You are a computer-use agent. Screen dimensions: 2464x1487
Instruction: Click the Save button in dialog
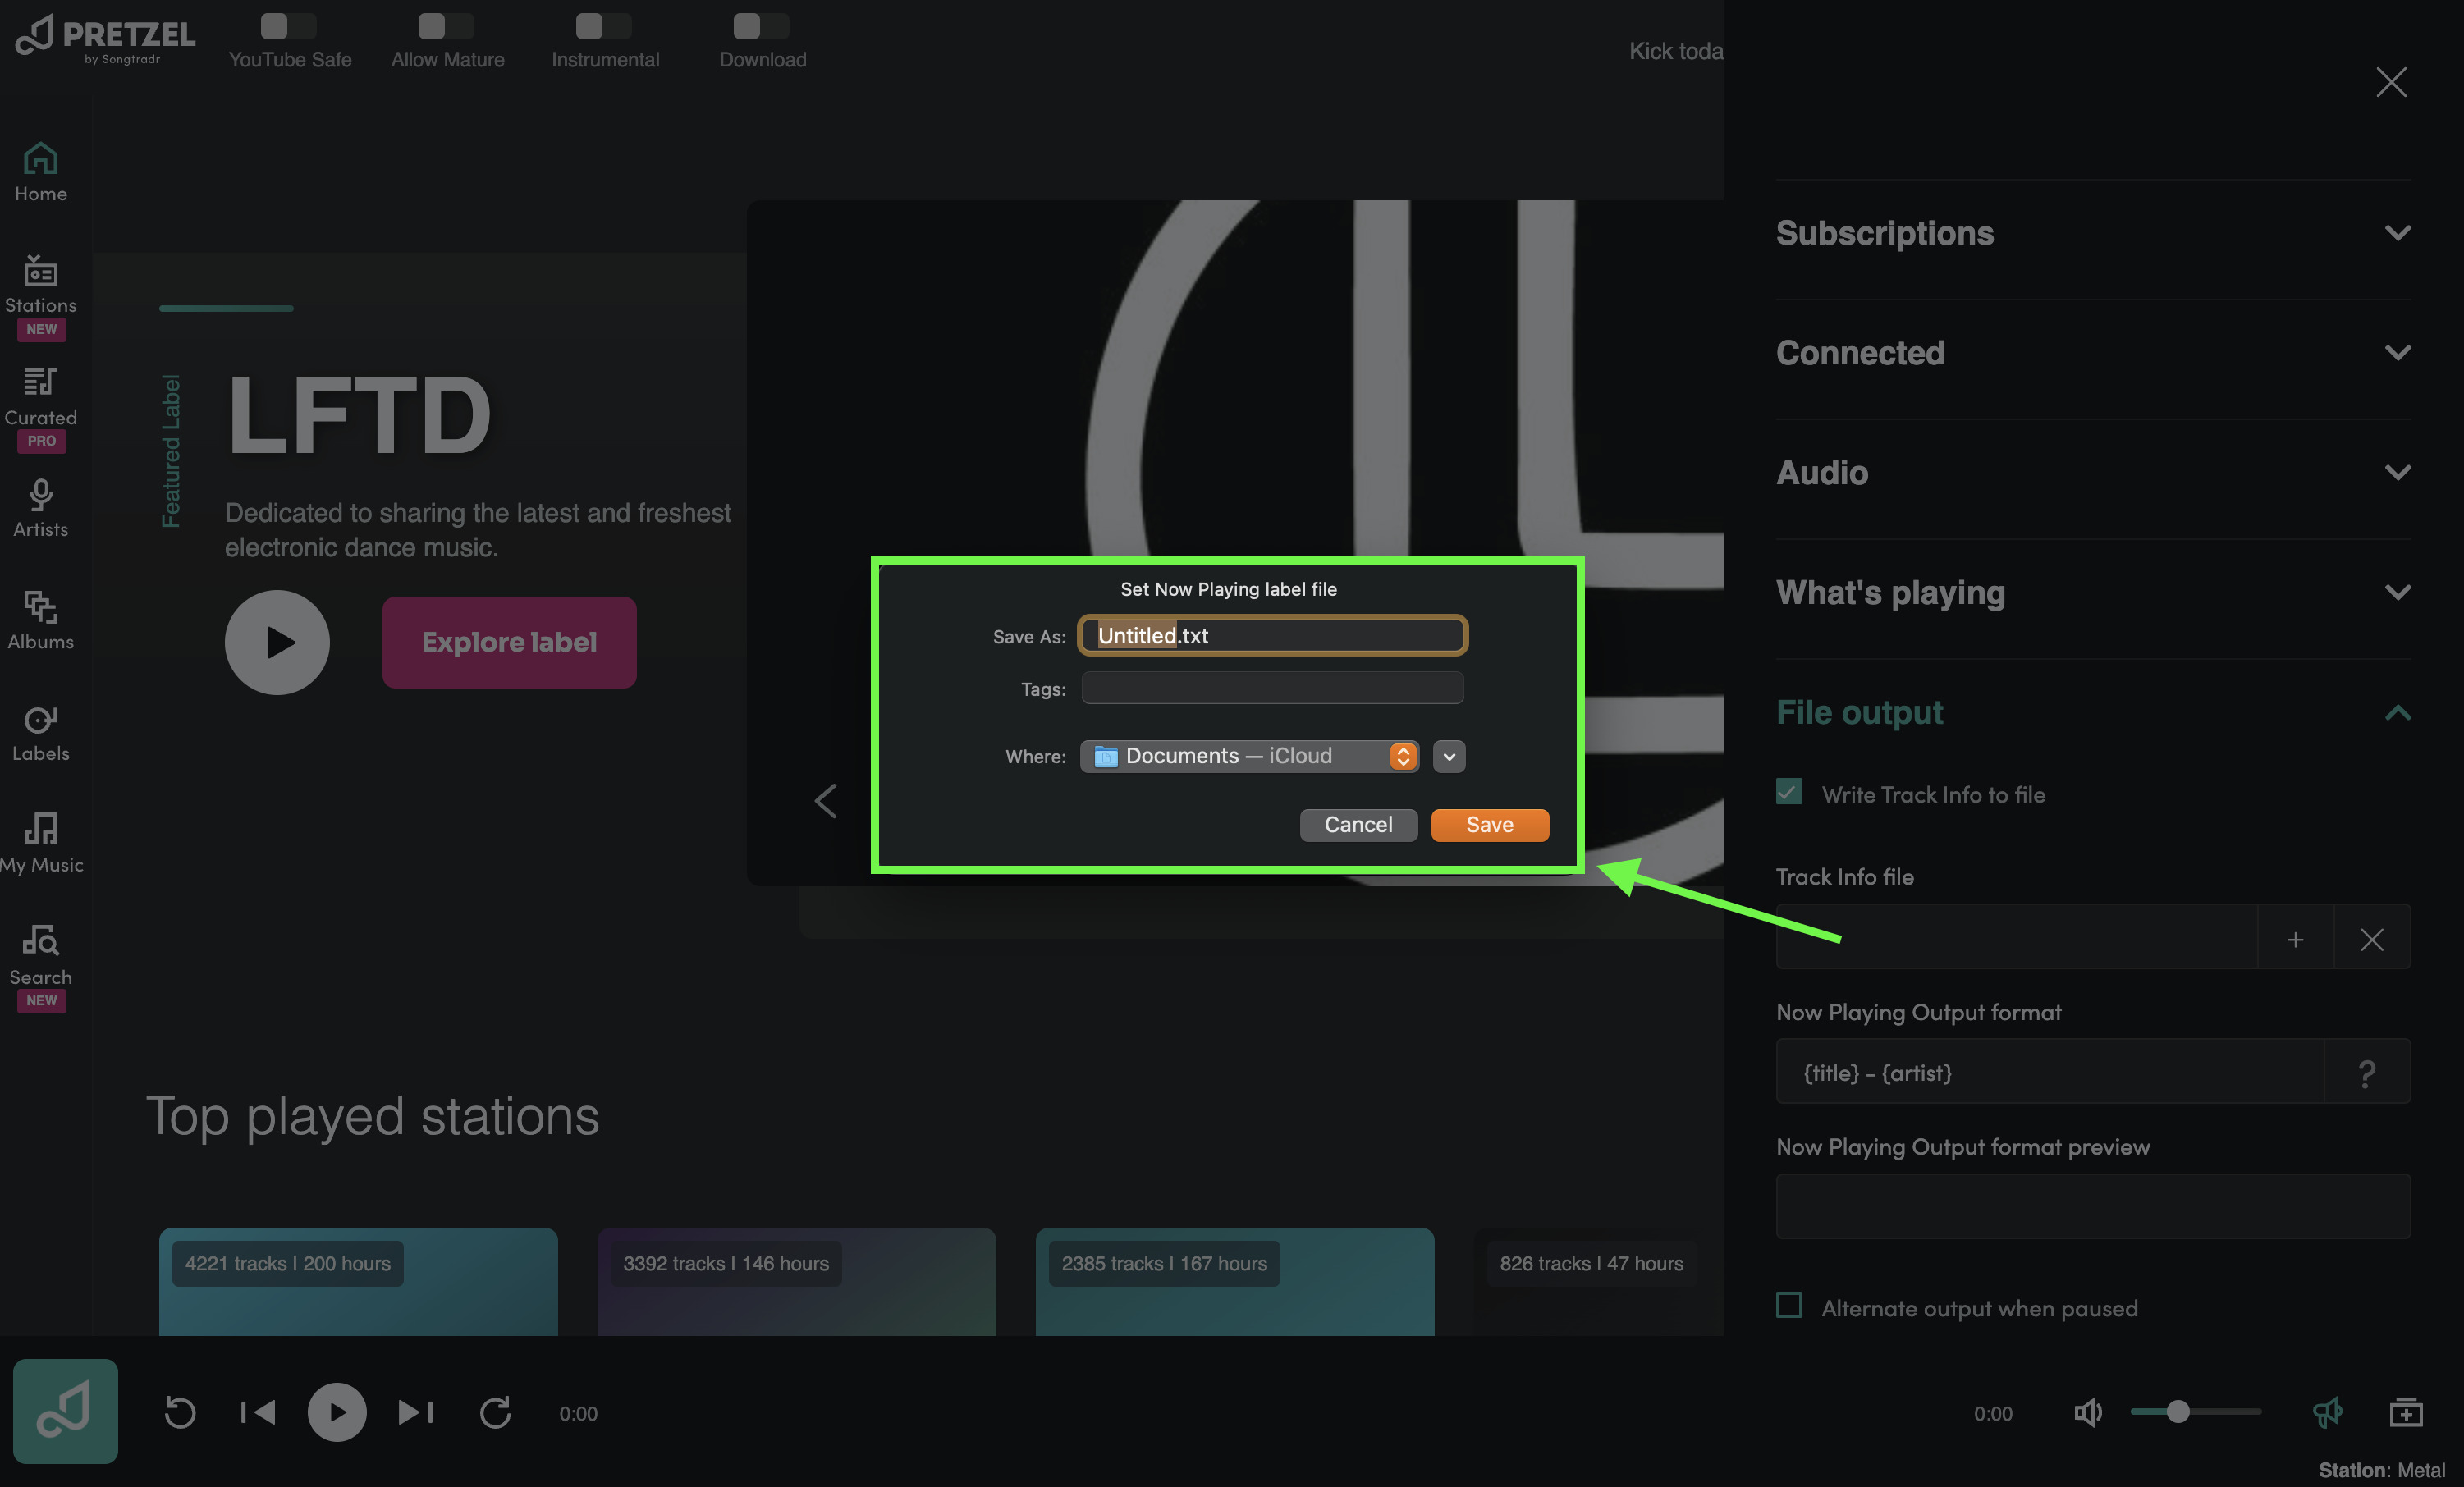(1489, 825)
